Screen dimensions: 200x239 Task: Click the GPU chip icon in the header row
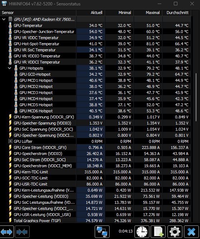(x=10, y=19)
